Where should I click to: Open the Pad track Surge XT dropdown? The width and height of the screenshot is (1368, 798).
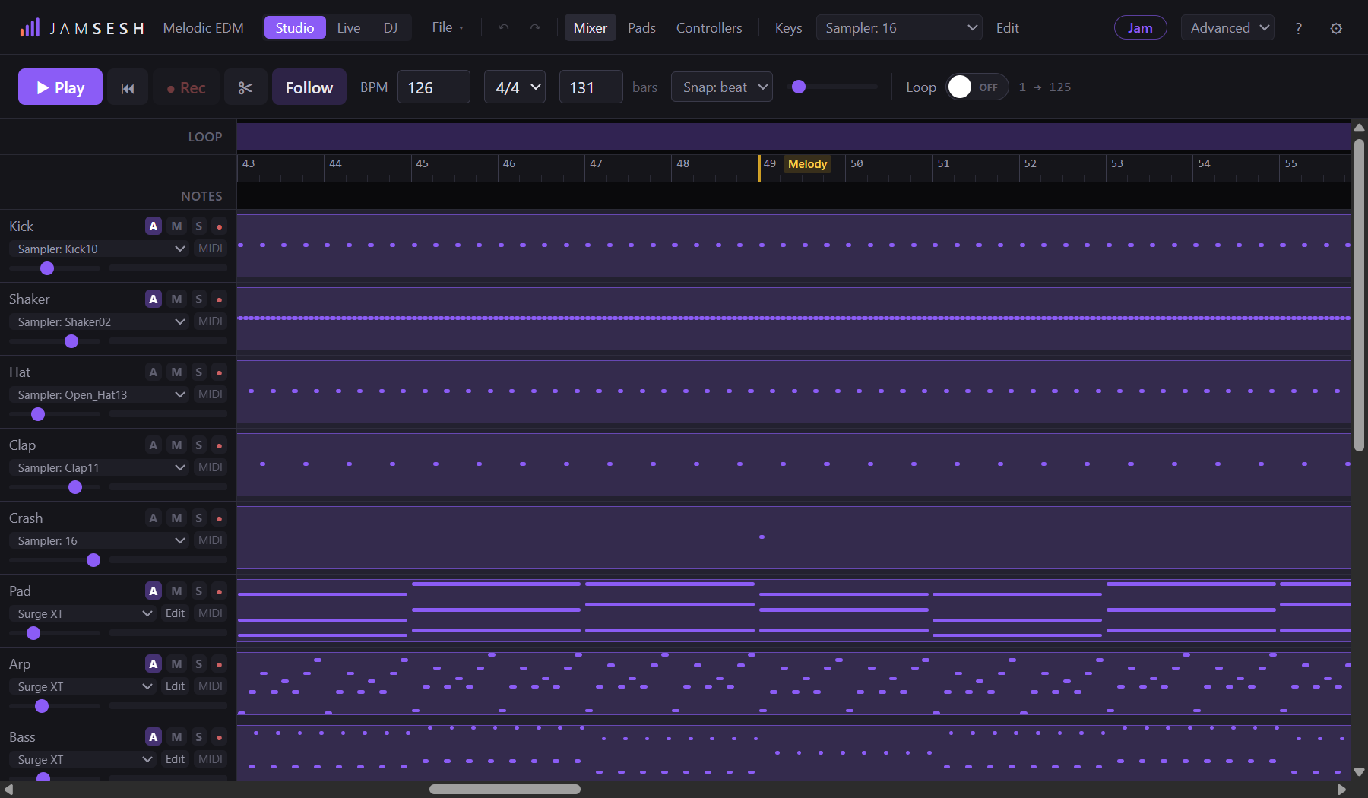(83, 614)
